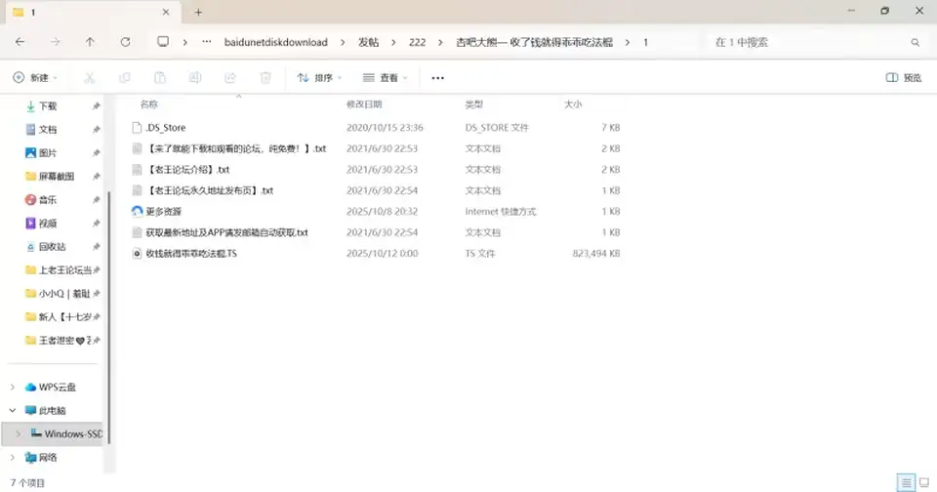Sort by 类型 type column header
The height and width of the screenshot is (492, 937).
click(x=474, y=104)
